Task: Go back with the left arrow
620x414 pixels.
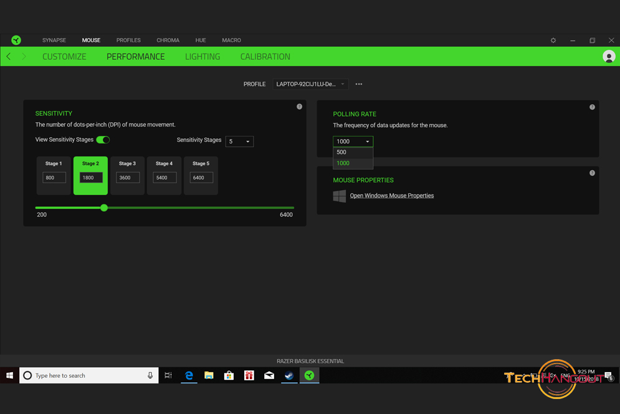Action: [8, 57]
